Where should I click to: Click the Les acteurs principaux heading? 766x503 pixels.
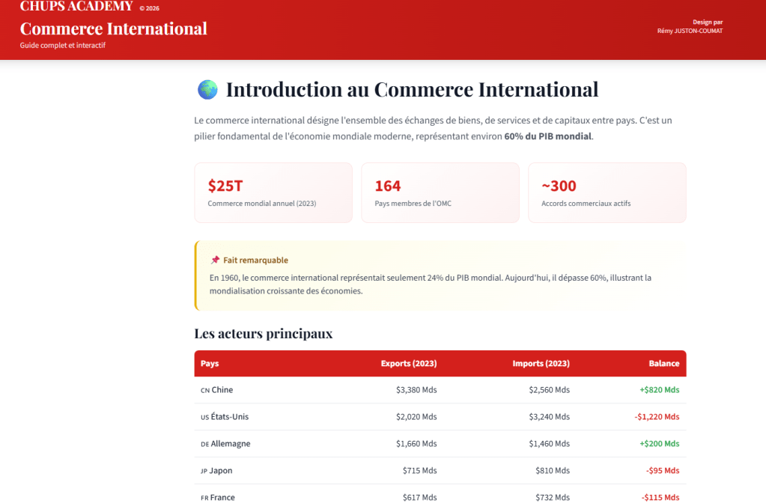[263, 334]
